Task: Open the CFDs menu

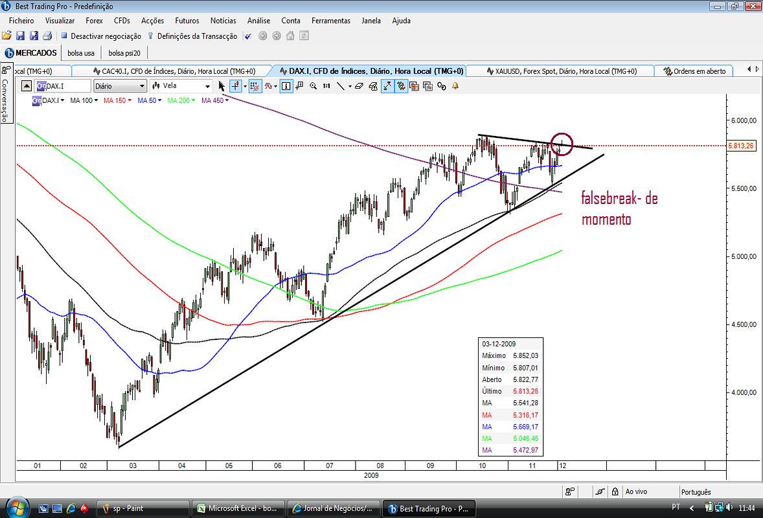Action: coord(122,21)
